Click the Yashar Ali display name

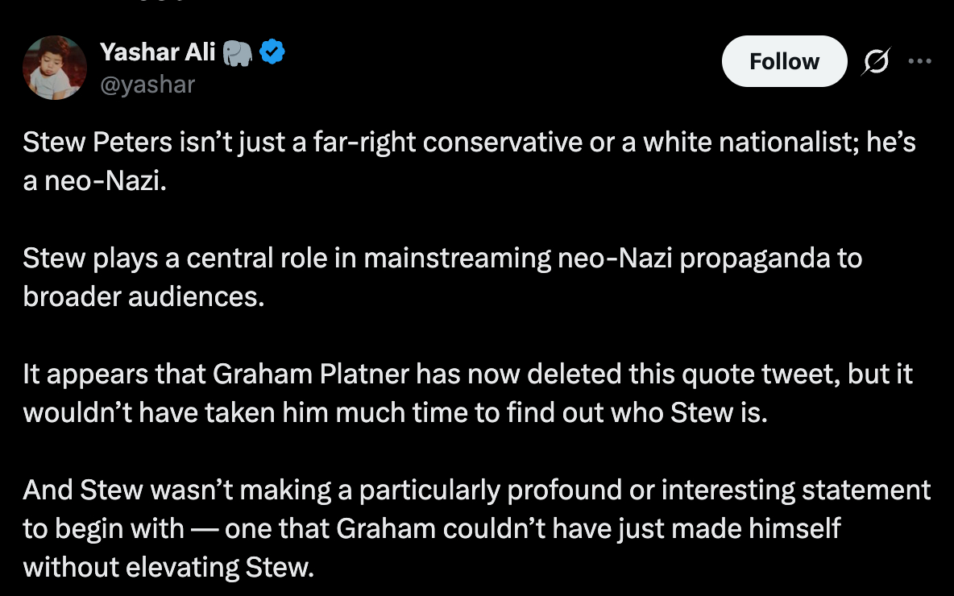[157, 53]
